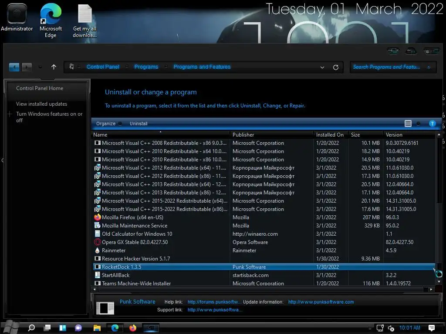Open http://www.punksoftware.com update link
The height and width of the screenshot is (334, 446).
(321, 302)
